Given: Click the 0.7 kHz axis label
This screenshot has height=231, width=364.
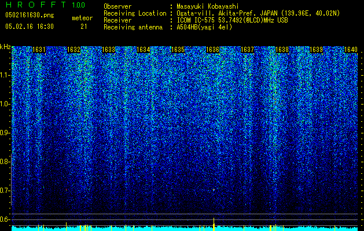Looking at the screenshot, I should (x=5, y=191).
